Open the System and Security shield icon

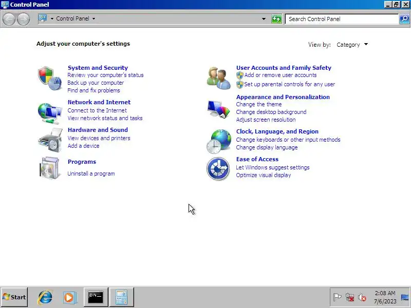(50, 78)
